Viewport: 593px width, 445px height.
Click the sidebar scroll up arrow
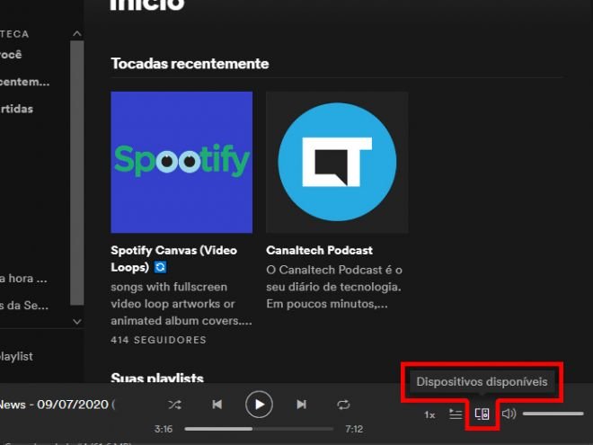click(x=76, y=33)
